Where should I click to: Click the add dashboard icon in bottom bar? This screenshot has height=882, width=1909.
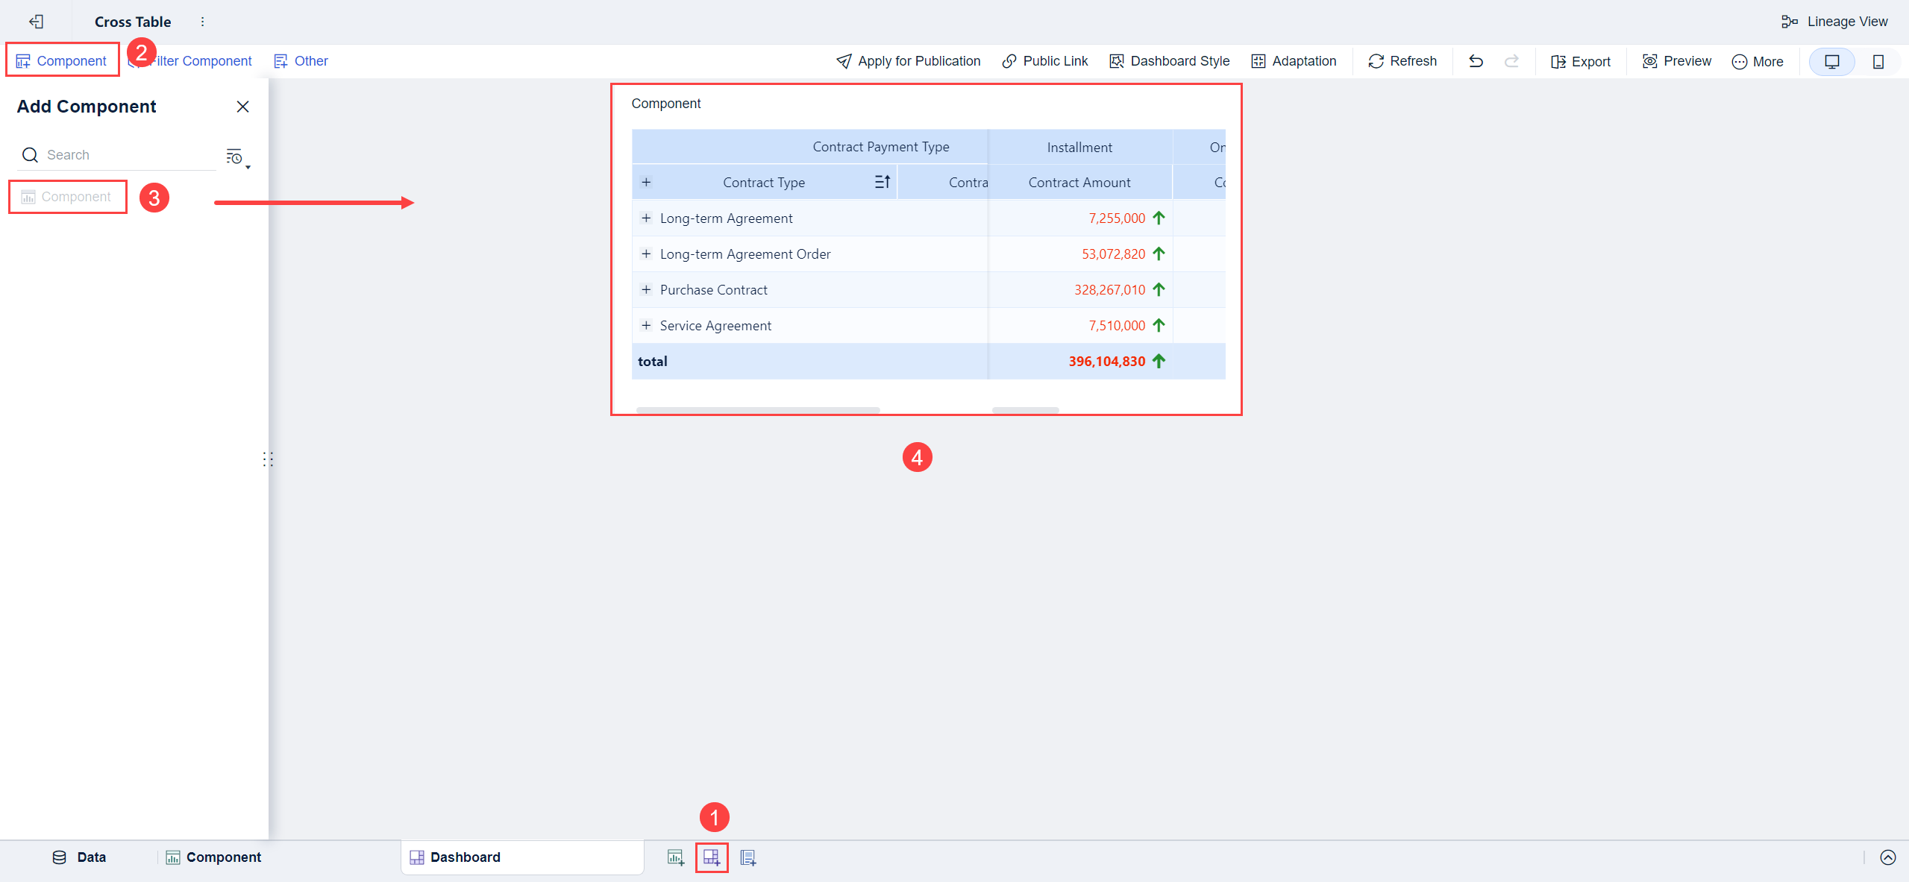pyautogui.click(x=712, y=857)
